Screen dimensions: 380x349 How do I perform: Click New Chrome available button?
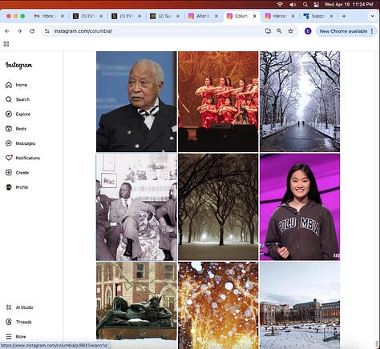pos(343,31)
